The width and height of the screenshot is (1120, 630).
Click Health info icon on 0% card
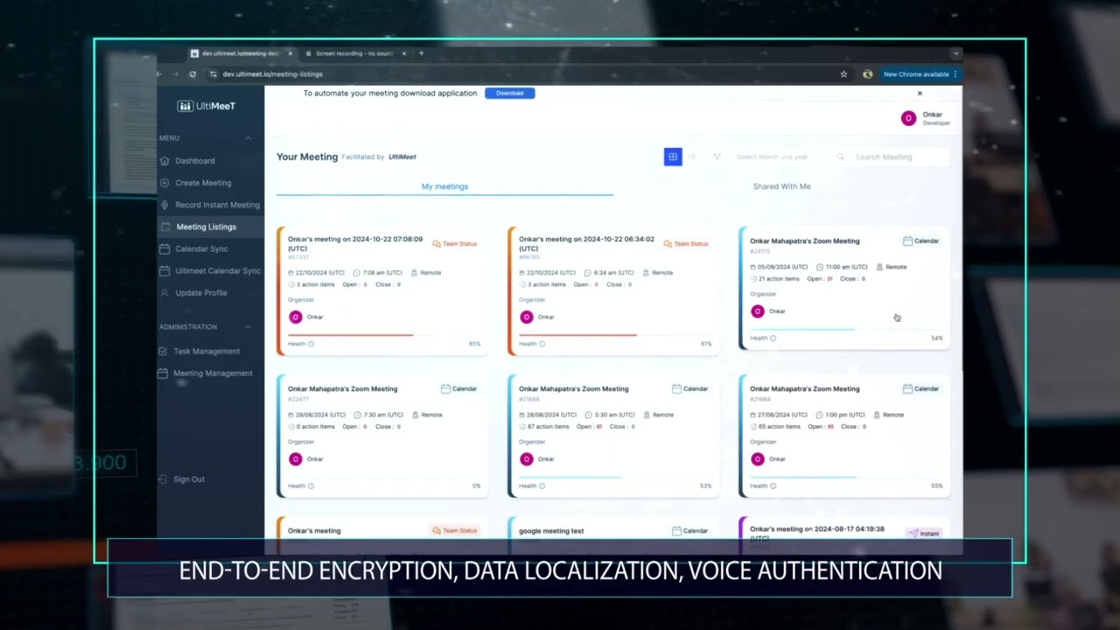311,486
